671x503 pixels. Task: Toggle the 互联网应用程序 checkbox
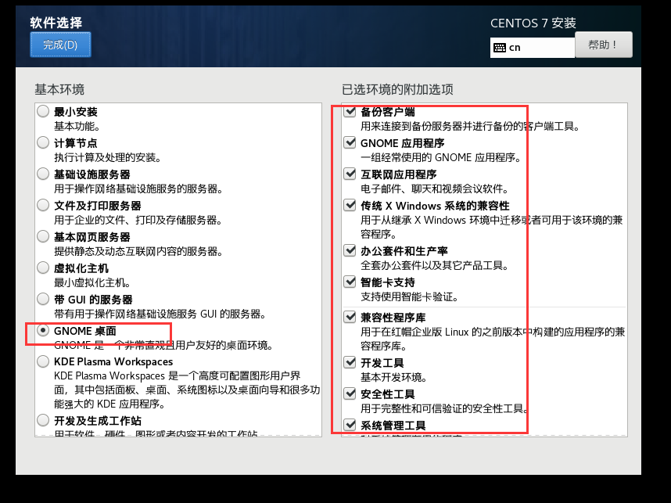[350, 174]
